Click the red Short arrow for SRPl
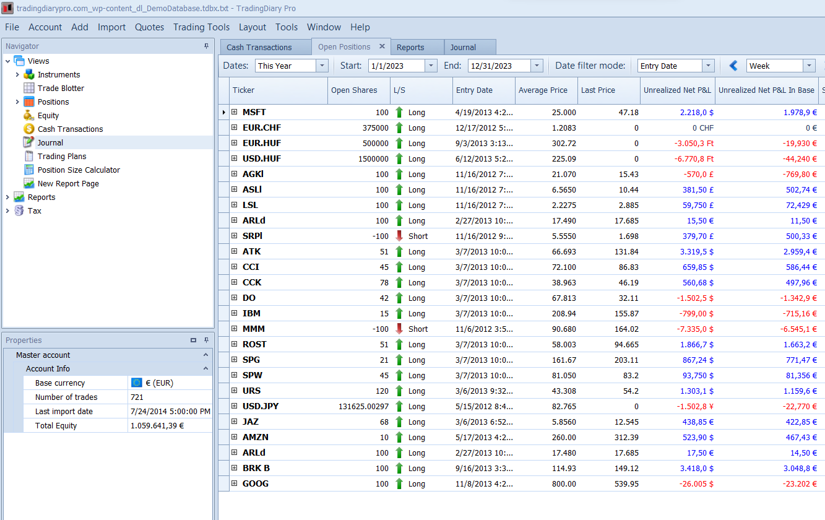The width and height of the screenshot is (825, 520). (x=399, y=236)
